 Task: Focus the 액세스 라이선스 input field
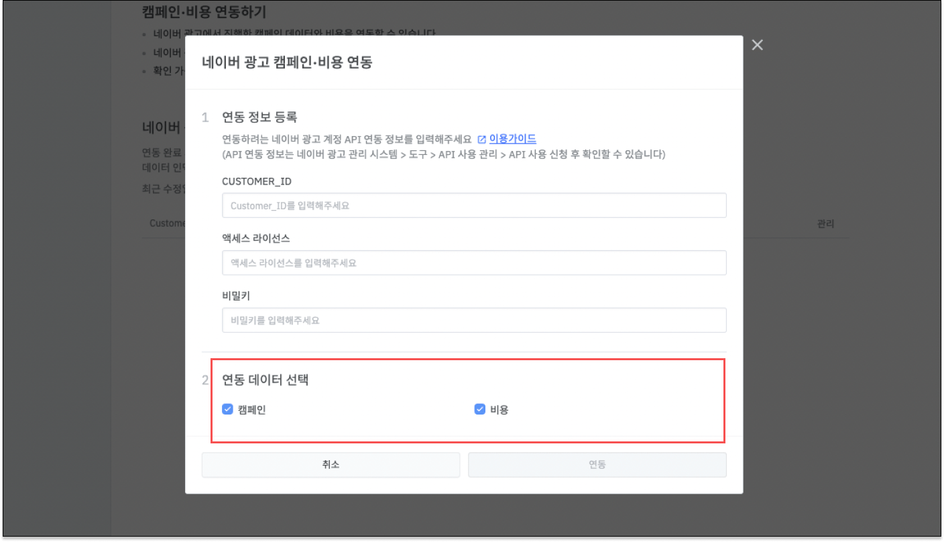(x=474, y=263)
